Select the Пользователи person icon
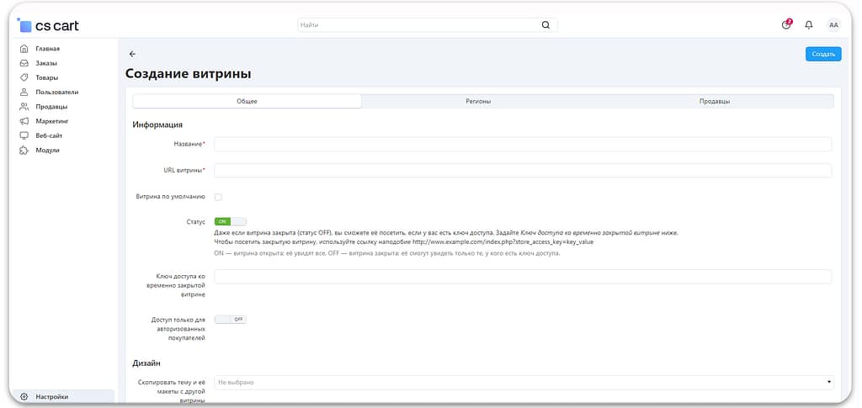 click(24, 92)
